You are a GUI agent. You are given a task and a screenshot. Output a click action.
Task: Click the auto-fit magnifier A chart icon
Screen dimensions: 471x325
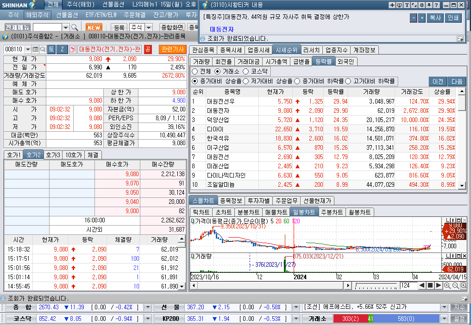point(464,285)
